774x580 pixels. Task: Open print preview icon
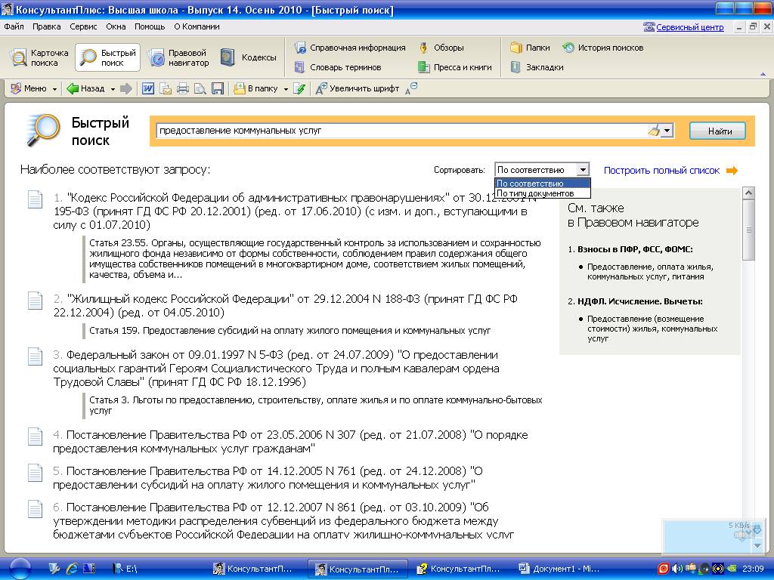pos(200,89)
